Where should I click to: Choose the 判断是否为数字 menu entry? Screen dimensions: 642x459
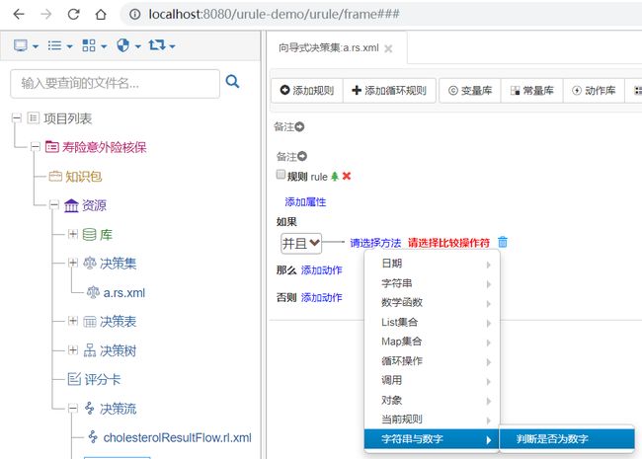568,439
